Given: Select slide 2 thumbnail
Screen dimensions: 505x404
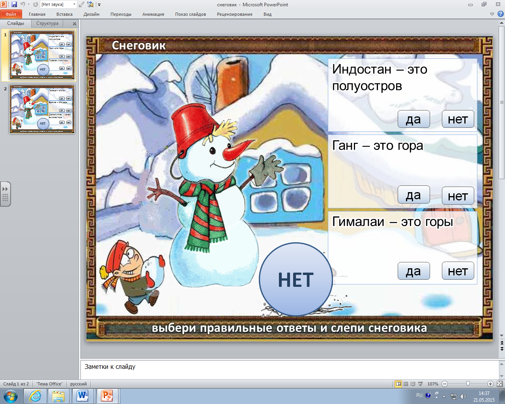Looking at the screenshot, I should 42,109.
